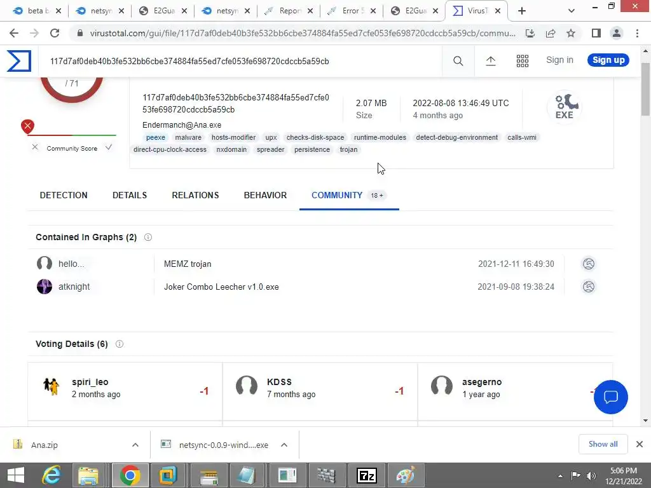Switch to the DETAILS tab
This screenshot has height=488, width=651.
(x=130, y=195)
